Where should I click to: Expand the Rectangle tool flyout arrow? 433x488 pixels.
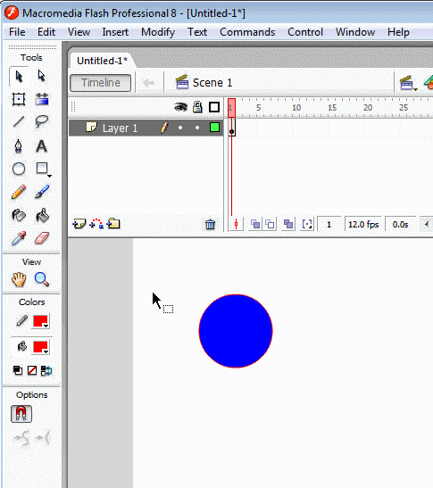pyautogui.click(x=49, y=176)
